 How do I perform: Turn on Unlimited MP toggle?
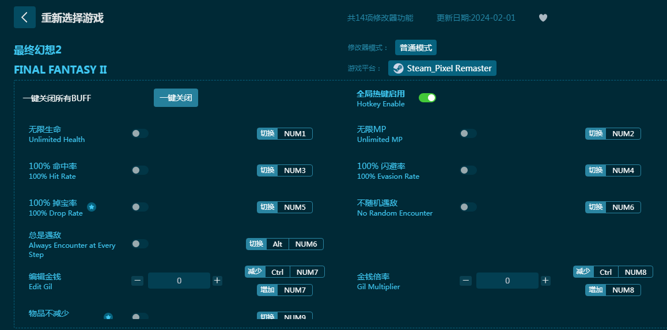tap(468, 133)
